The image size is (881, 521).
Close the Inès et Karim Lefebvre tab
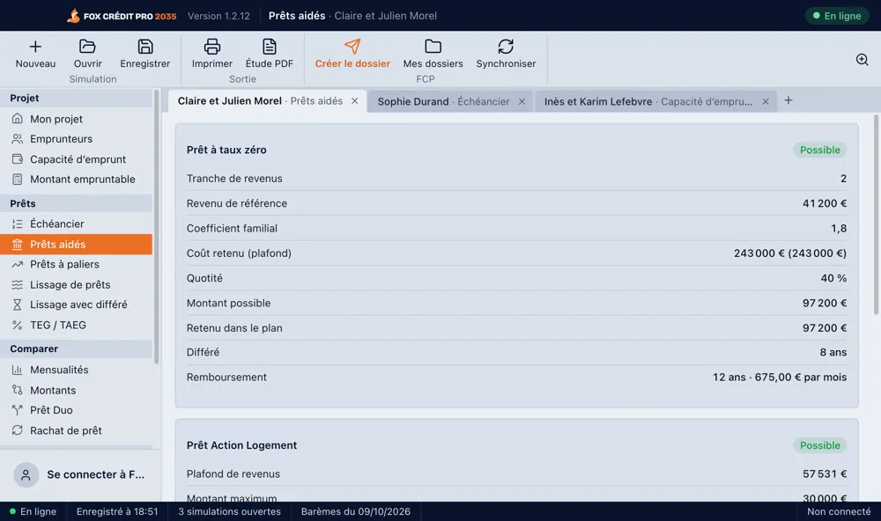[766, 101]
